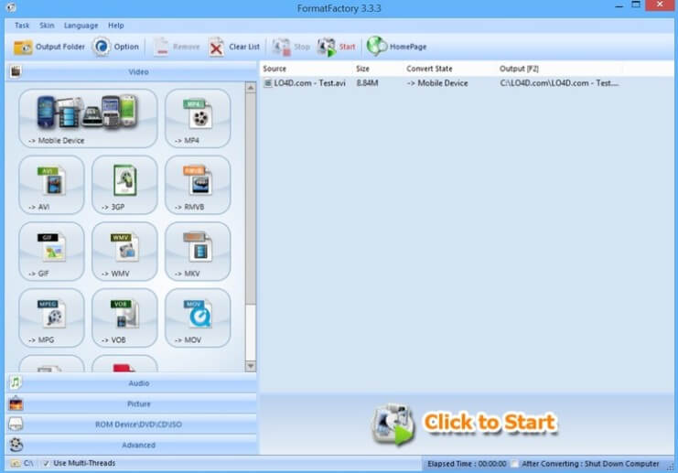Image resolution: width=678 pixels, height=473 pixels.
Task: Select the 3GP format icon
Action: pos(124,184)
